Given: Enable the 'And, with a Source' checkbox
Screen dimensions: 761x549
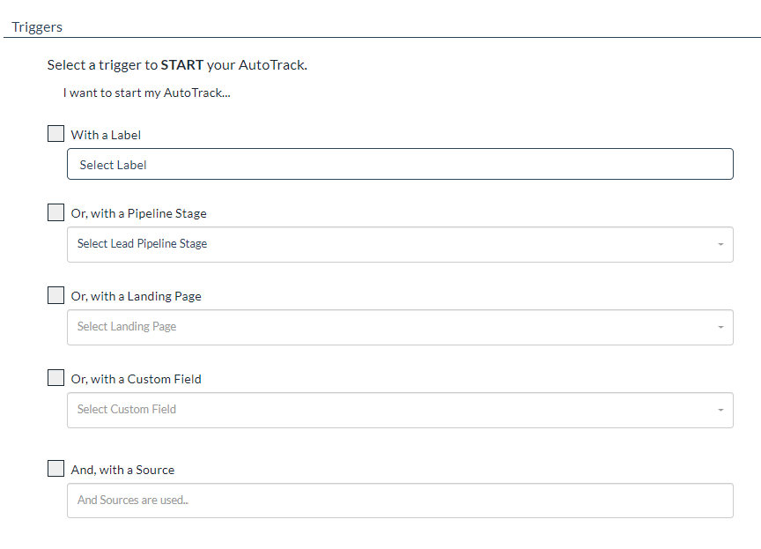Looking at the screenshot, I should pos(55,469).
